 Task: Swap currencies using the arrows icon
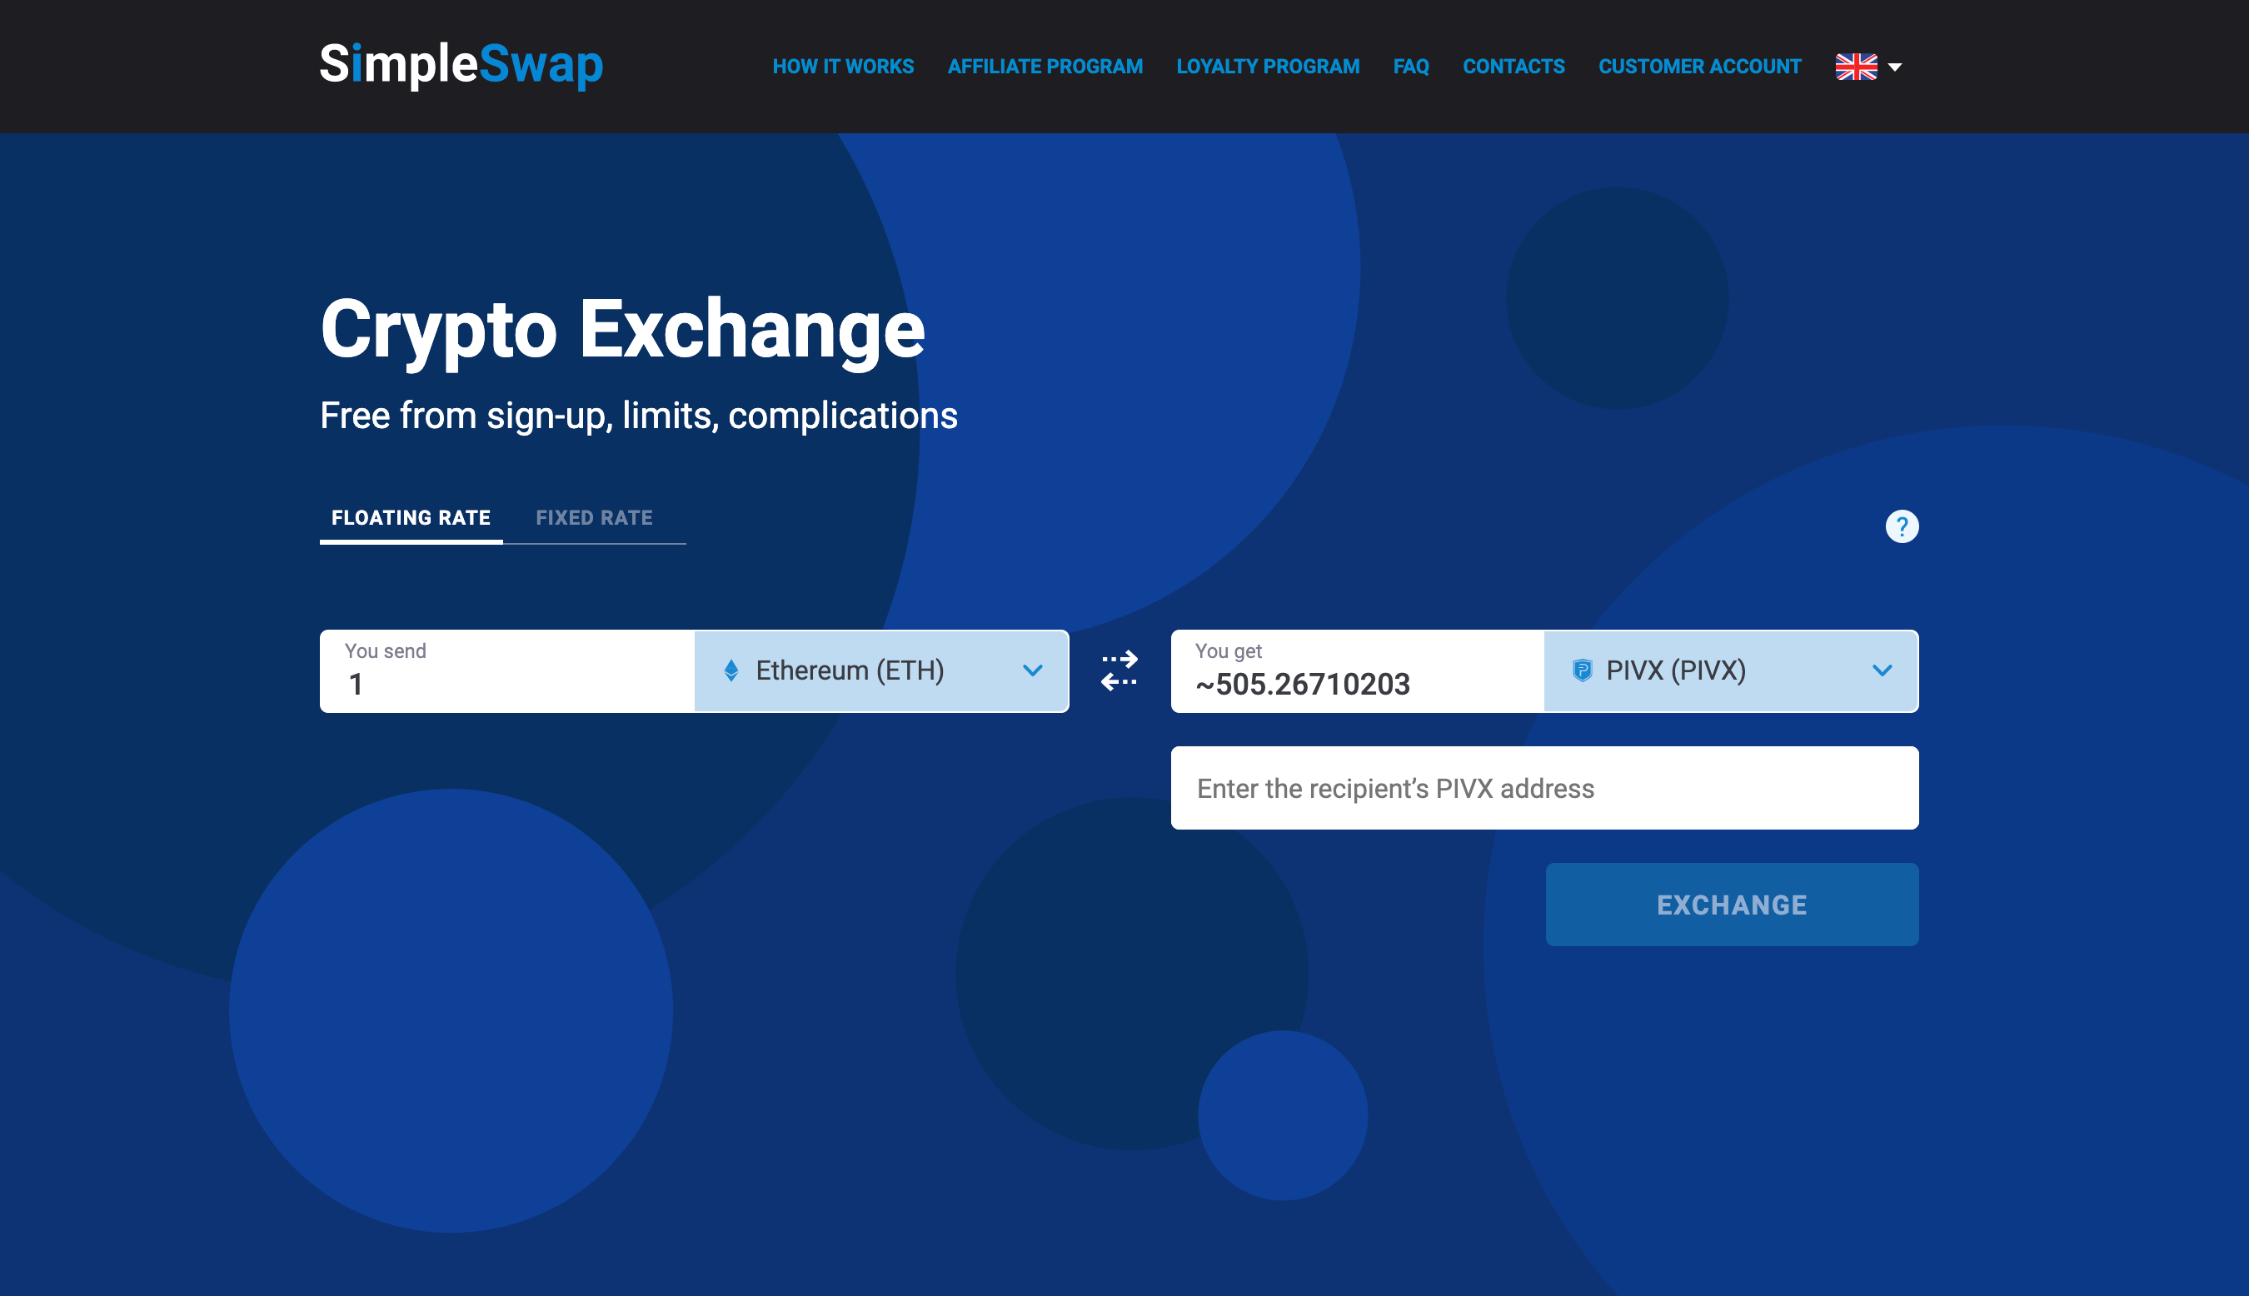click(x=1119, y=670)
